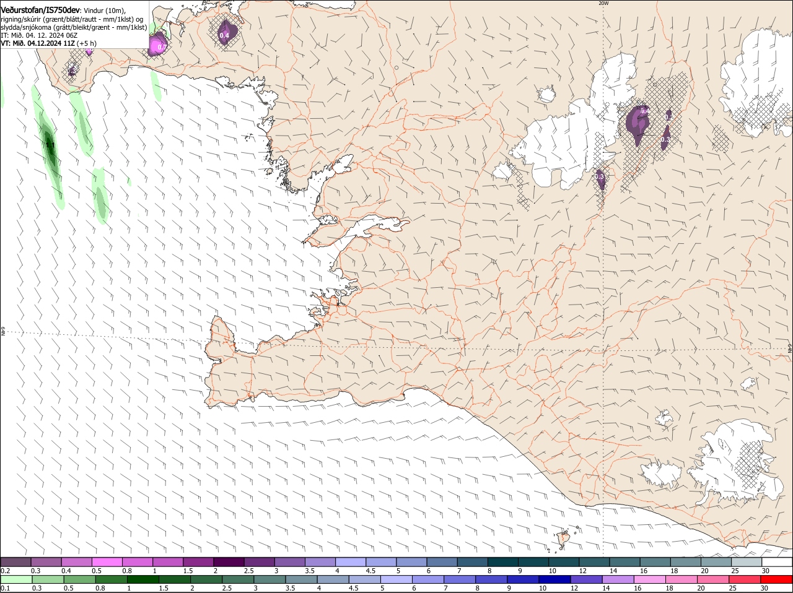The width and height of the screenshot is (793, 593).
Task: Select the bright red bottom legend swatch above 30
Action: [777, 580]
